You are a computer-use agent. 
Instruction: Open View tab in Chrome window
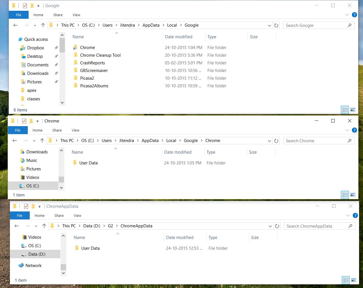coord(75,130)
